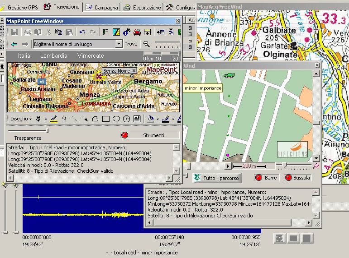Click the Trova find button
The height and width of the screenshot is (258, 349).
click(x=131, y=44)
